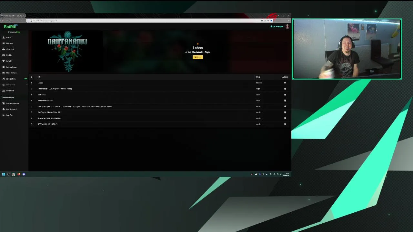This screenshot has height=232, width=413.
Task: Click the Marraskuu title row
Action: coord(42,95)
